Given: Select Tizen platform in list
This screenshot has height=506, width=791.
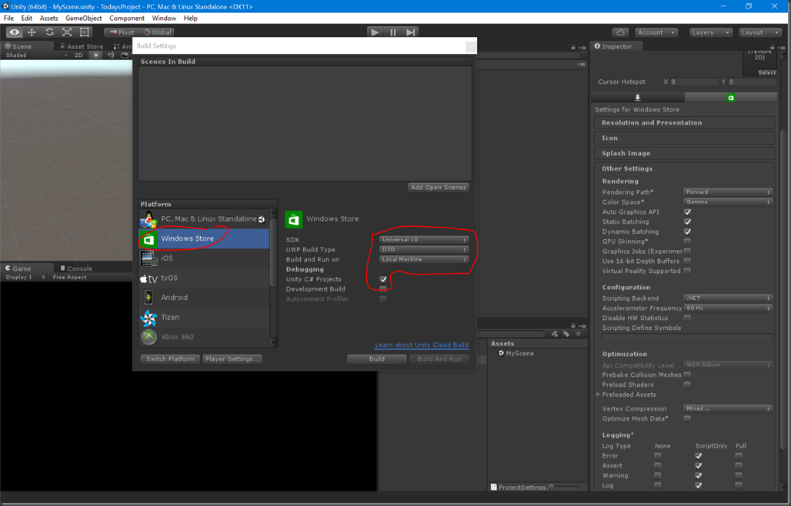Looking at the screenshot, I should (x=204, y=317).
